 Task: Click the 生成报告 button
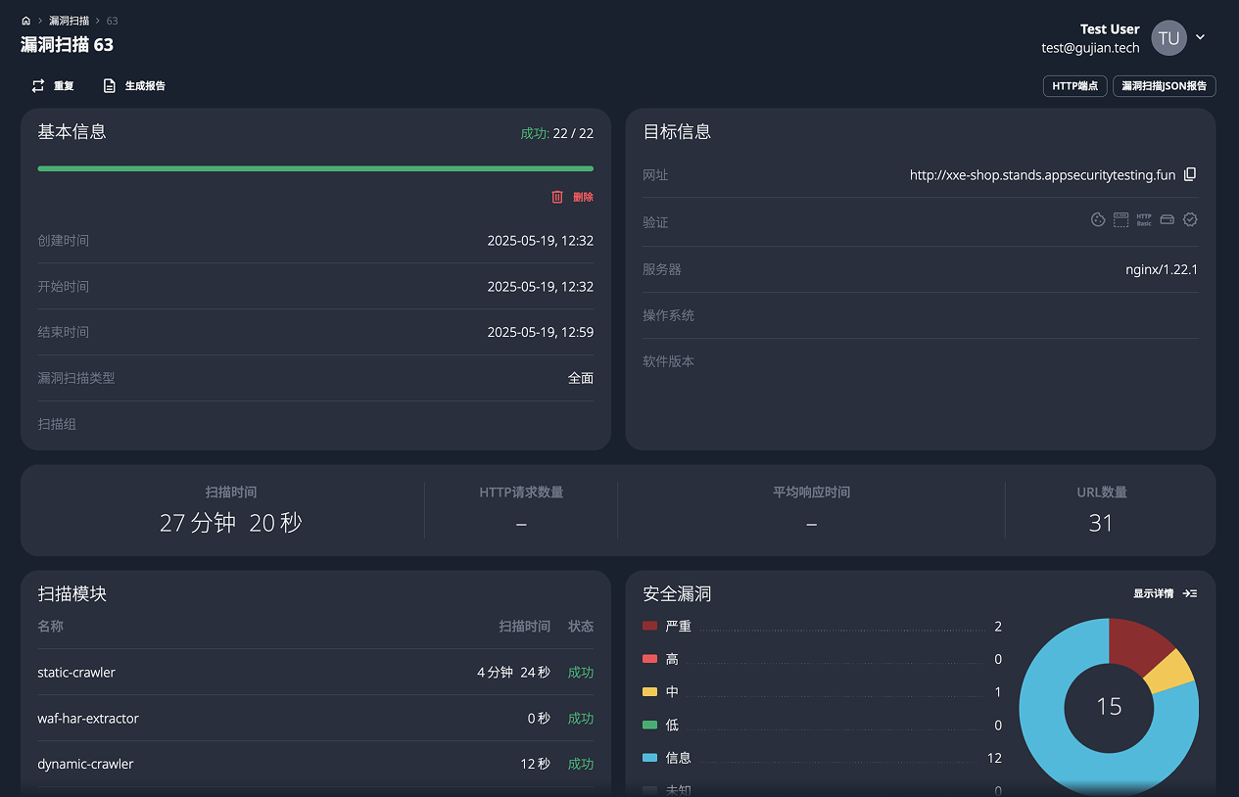point(142,85)
